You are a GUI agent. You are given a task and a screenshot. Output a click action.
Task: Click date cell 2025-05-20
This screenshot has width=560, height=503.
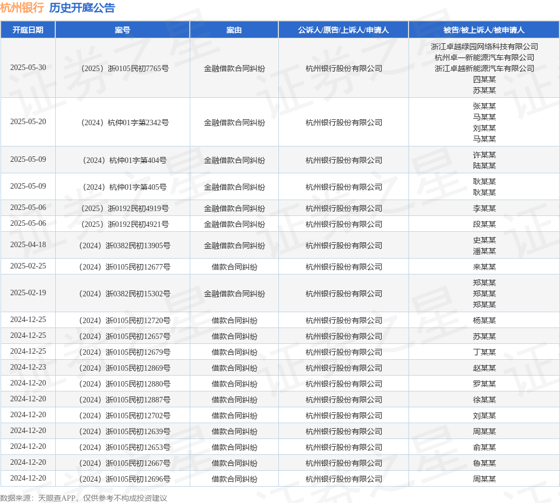(28, 122)
